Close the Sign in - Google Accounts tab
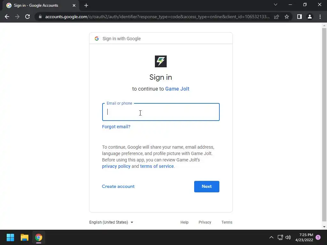The image size is (327, 245). tap(74, 5)
